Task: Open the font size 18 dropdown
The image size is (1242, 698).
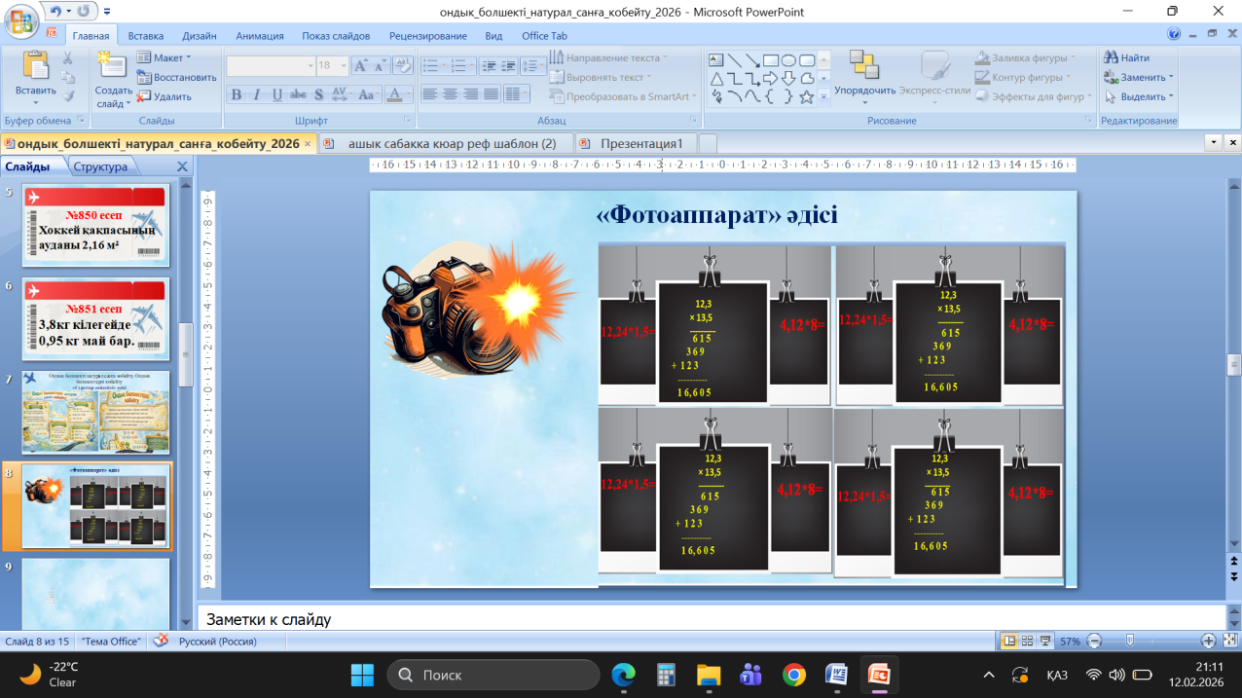Action: coord(342,65)
